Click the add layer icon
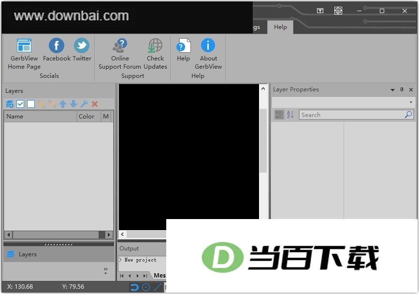This screenshot has width=419, height=294. (x=10, y=104)
